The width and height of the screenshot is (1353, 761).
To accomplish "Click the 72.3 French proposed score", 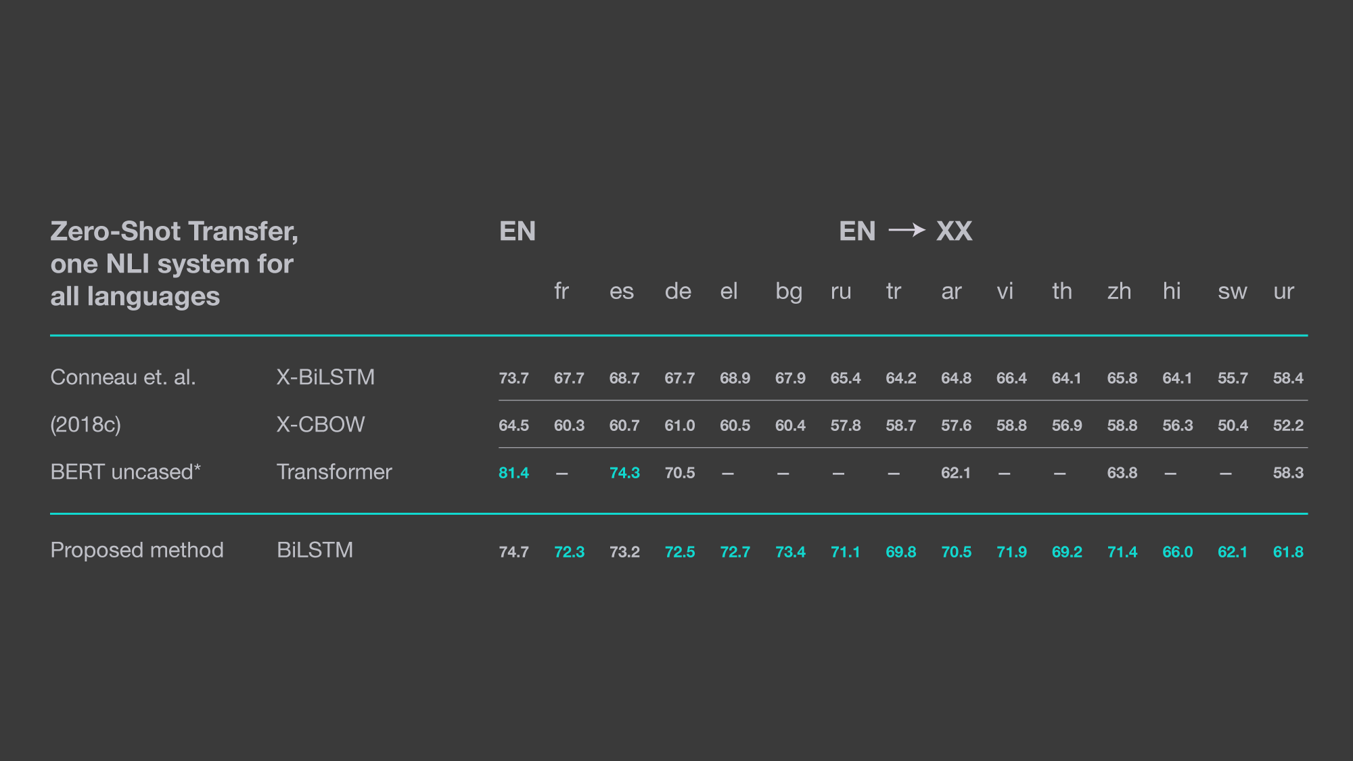I will pos(569,552).
